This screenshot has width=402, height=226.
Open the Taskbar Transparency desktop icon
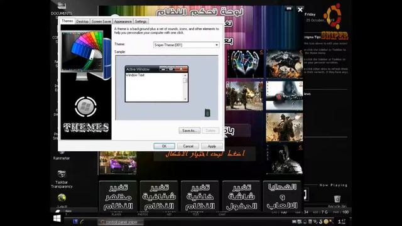point(62,179)
